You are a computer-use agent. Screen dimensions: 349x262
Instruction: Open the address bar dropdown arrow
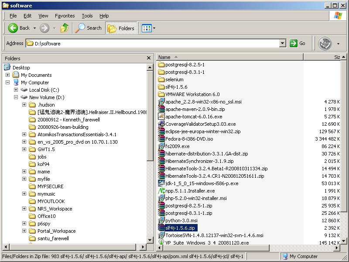click(282, 43)
